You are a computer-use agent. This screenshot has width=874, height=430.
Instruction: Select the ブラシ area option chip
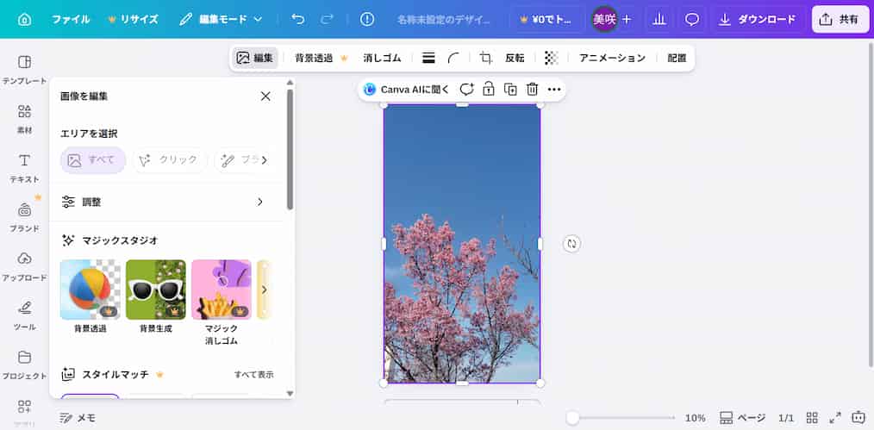[237, 160]
